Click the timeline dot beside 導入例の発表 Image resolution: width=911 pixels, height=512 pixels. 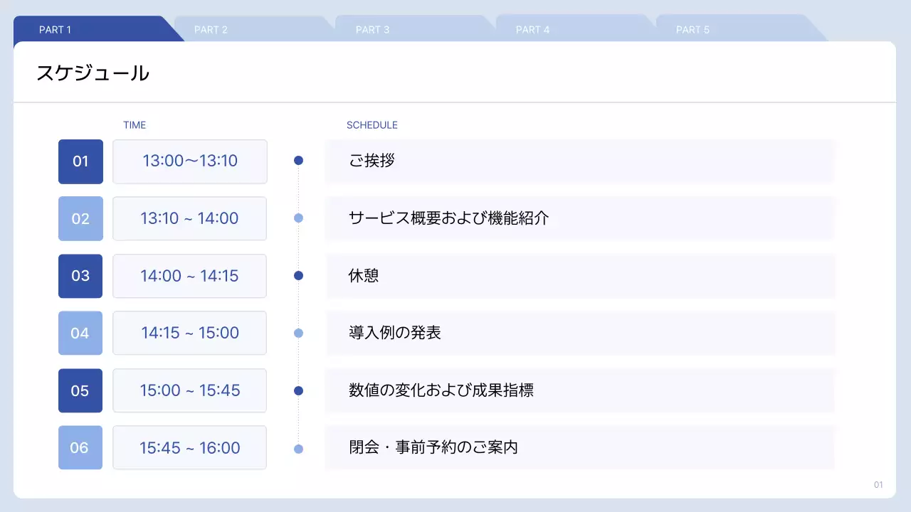[x=298, y=333]
